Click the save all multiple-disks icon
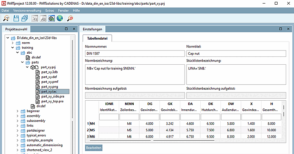The image size is (294, 154). 25,18
